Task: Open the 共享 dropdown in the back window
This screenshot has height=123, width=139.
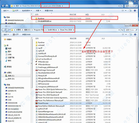Action: click(x=38, y=11)
